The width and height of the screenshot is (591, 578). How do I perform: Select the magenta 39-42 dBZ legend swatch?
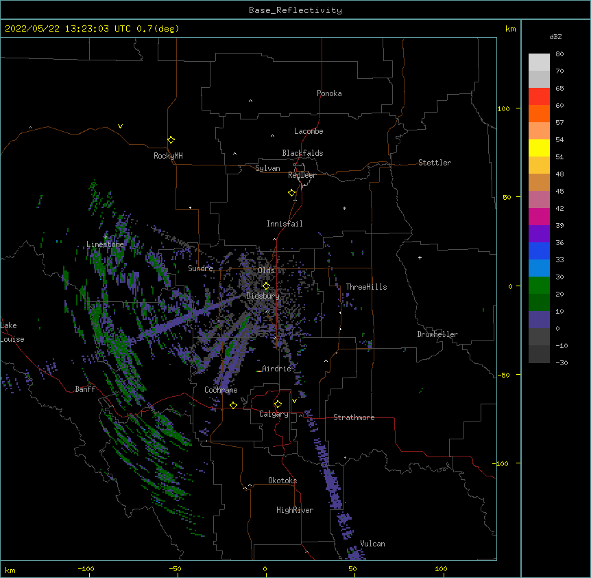[x=539, y=216]
